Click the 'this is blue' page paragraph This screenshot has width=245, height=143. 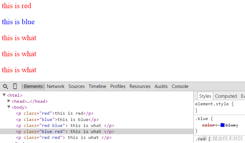(18, 22)
